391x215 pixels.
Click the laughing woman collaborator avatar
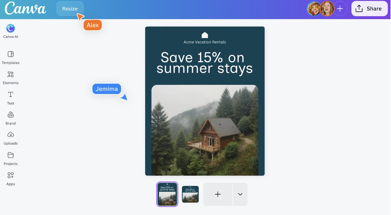[x=327, y=9]
